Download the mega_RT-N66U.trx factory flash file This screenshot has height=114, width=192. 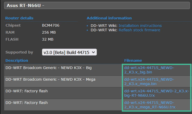coord(150,105)
